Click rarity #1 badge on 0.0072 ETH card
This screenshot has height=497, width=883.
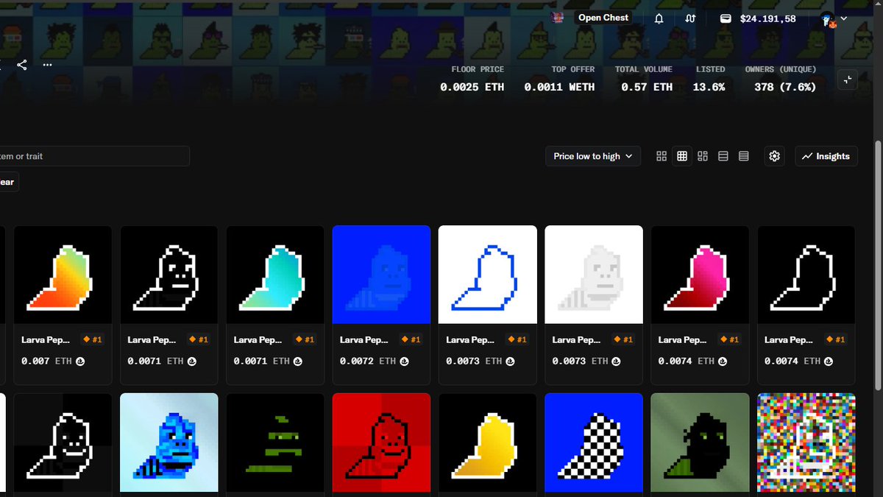(x=411, y=340)
